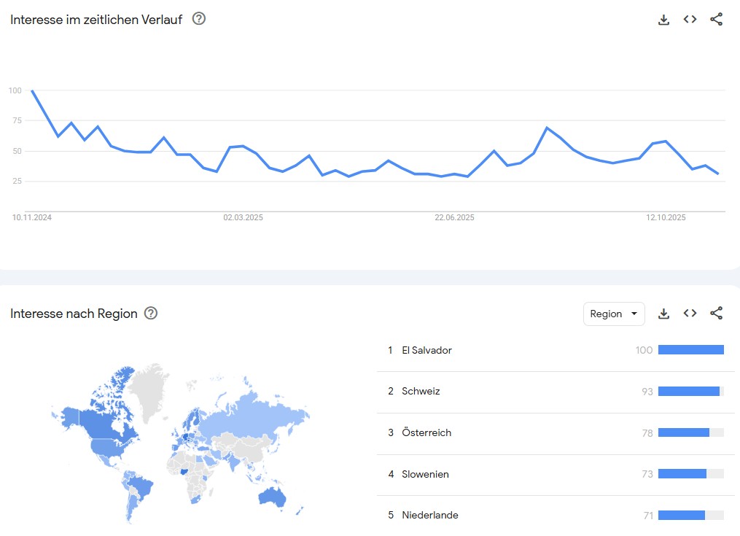Screen dimensions: 740x536
Task: Click the peak point at chart start
Action: click(x=32, y=90)
